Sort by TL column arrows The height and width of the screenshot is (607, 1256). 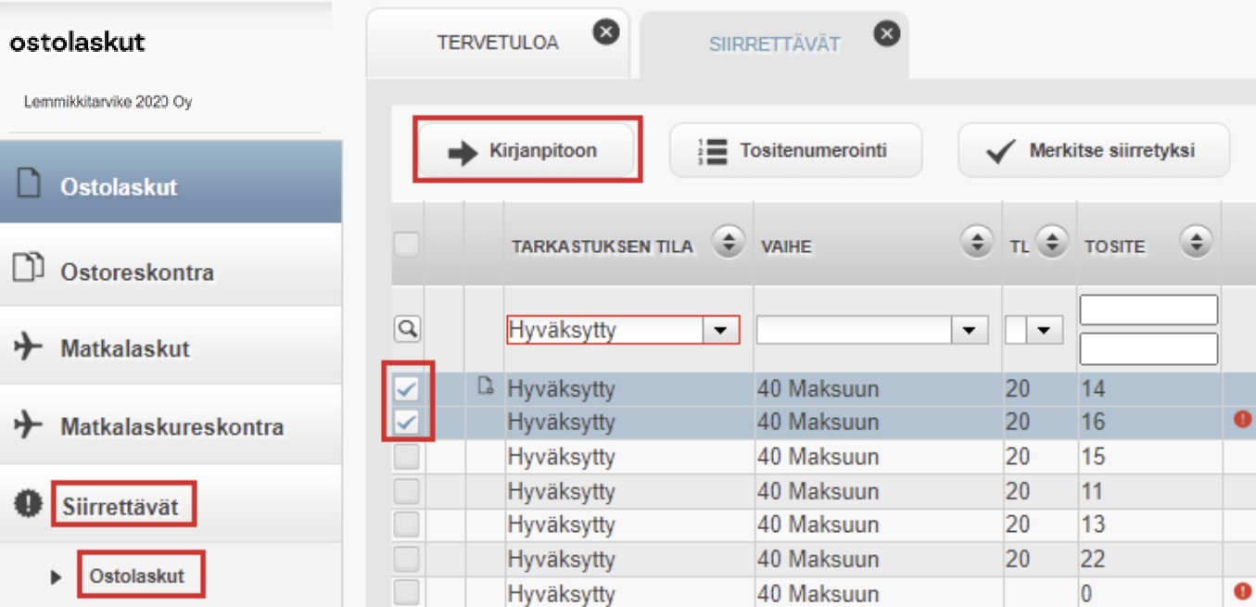pos(1050,244)
